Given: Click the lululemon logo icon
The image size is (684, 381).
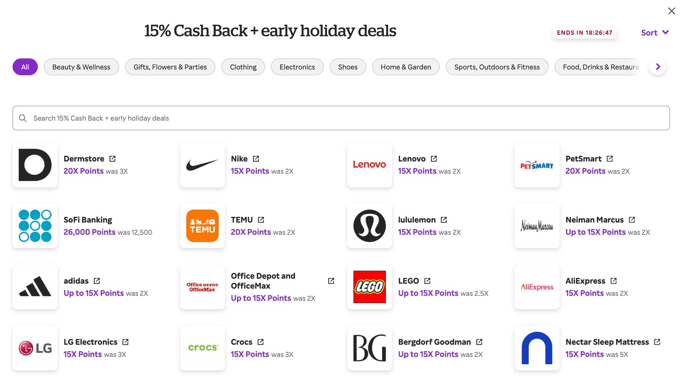Looking at the screenshot, I should [369, 226].
